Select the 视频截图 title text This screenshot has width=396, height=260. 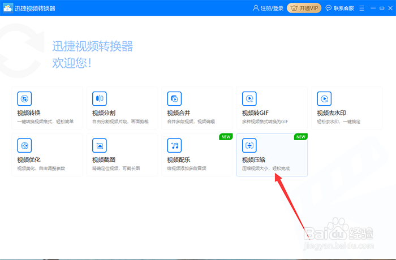104,160
